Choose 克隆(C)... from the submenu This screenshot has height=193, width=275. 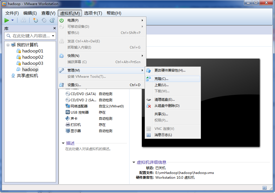point(173,79)
